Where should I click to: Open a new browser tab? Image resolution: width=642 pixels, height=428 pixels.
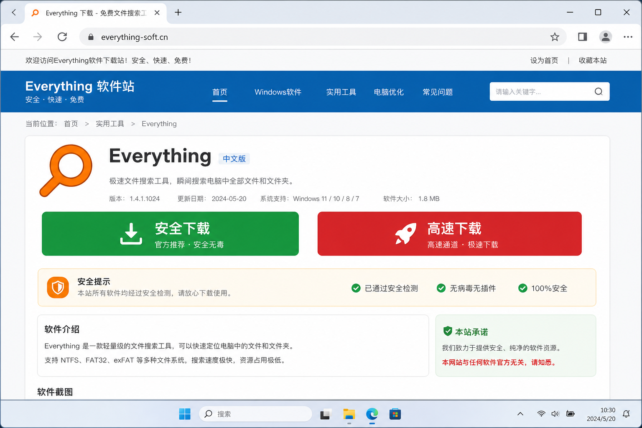tap(178, 13)
